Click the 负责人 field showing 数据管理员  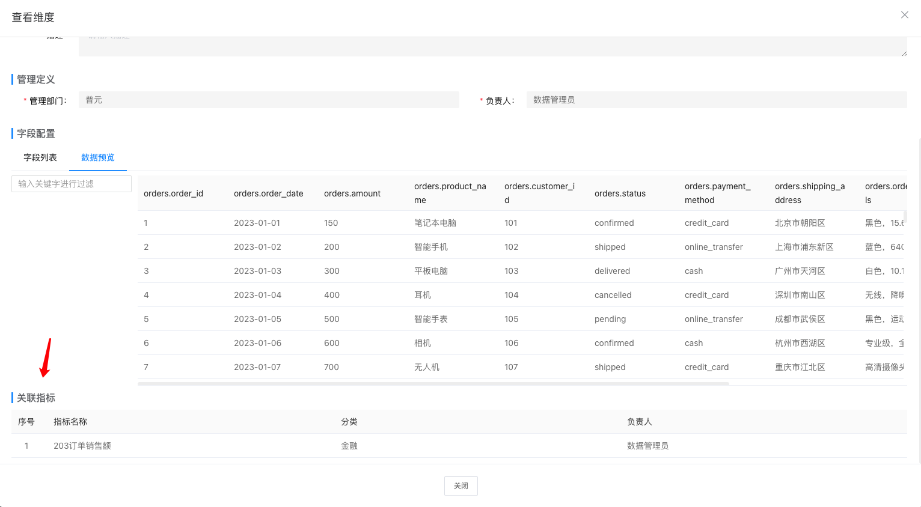tap(716, 100)
